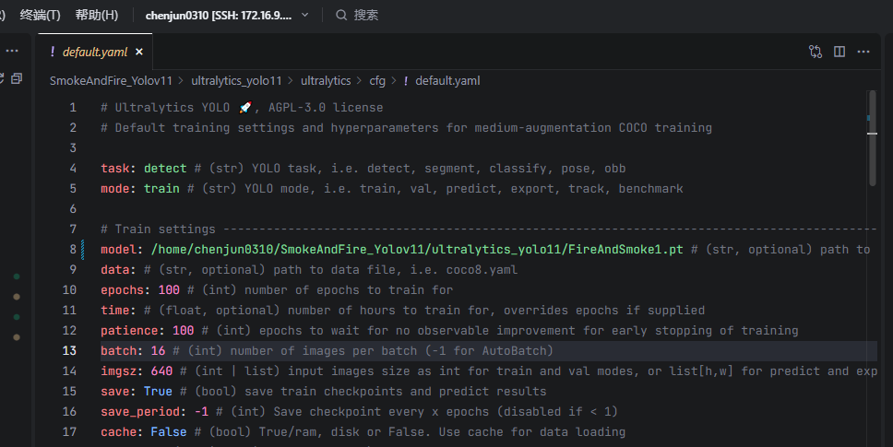Click on the imgsz value 640
Viewport: 893px width, 447px height.
pos(161,371)
